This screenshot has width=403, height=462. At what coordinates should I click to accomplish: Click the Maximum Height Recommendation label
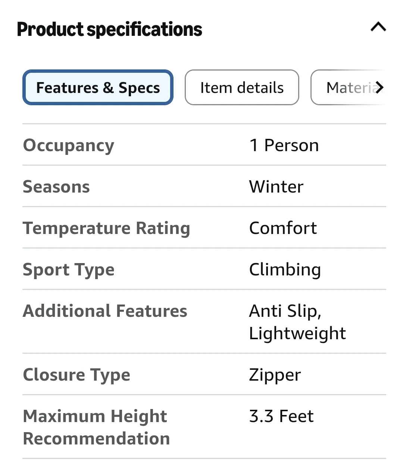96,427
